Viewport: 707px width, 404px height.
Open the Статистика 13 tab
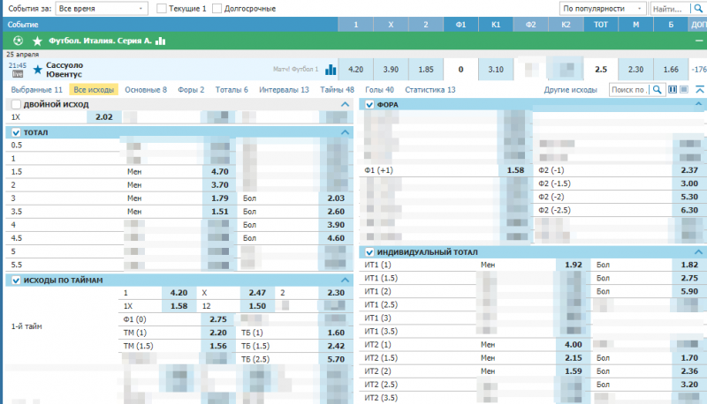(x=430, y=90)
